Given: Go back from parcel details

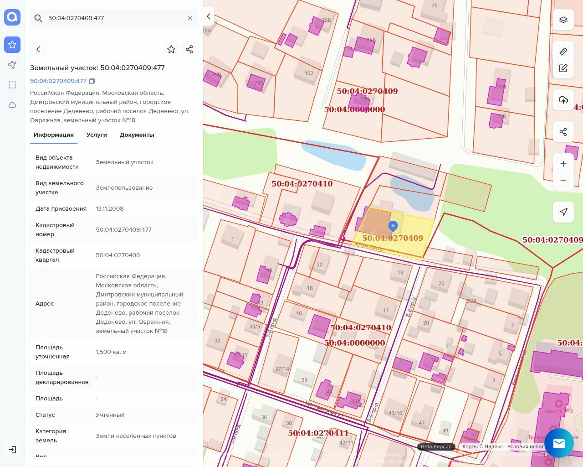Looking at the screenshot, I should 38,49.
